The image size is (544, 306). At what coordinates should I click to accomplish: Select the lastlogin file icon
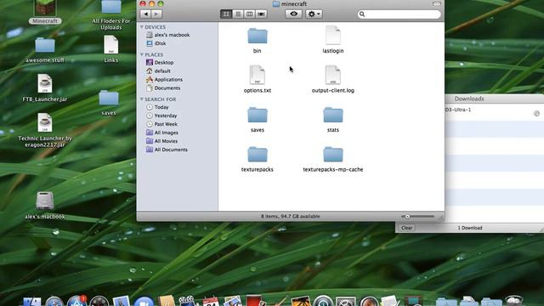point(333,36)
